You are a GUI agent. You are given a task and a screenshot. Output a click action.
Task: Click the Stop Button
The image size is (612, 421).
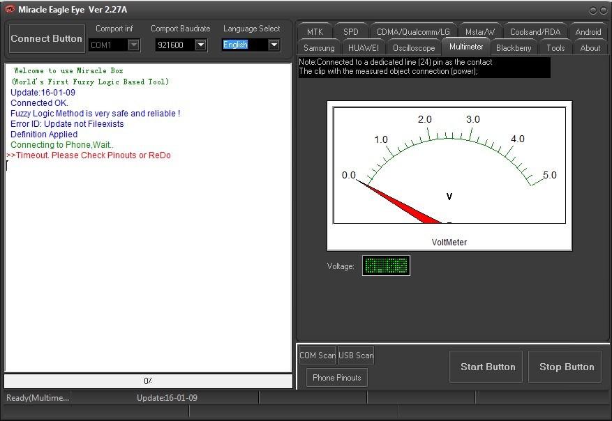[x=565, y=367]
